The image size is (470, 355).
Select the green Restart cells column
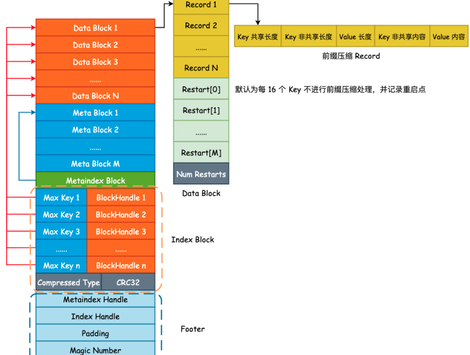tap(201, 121)
